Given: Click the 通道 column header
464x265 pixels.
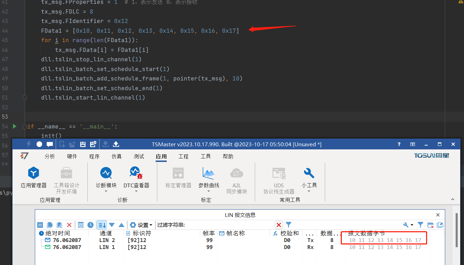Looking at the screenshot, I should point(105,233).
